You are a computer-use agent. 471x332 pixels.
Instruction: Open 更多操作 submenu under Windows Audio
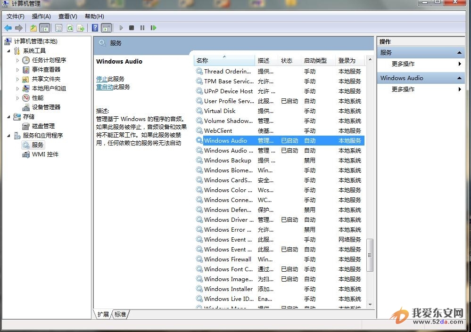pyautogui.click(x=403, y=89)
